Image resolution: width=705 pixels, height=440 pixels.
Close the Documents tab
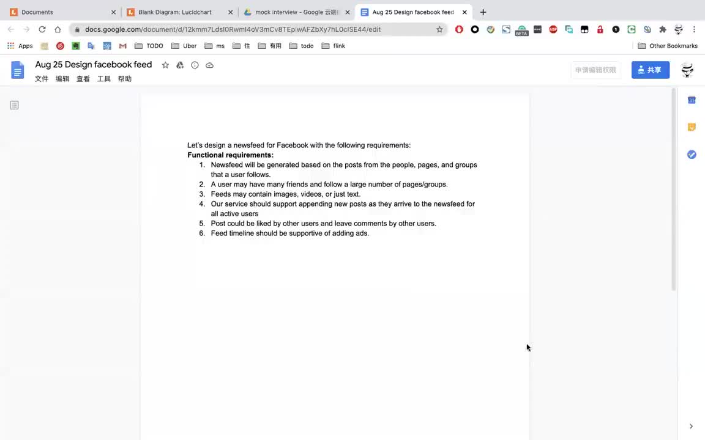pyautogui.click(x=113, y=12)
